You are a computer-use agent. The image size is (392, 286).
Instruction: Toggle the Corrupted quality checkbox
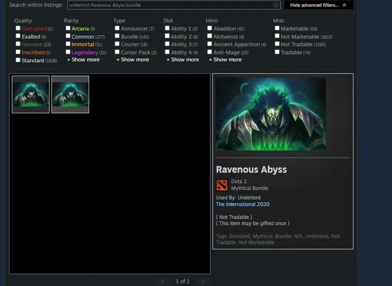18,28
